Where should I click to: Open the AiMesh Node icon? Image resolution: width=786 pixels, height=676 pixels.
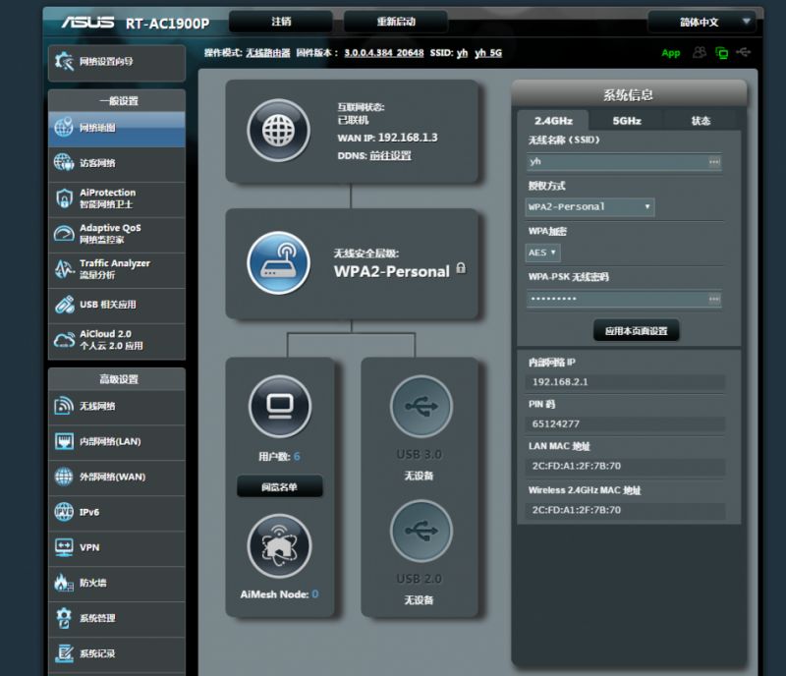(x=279, y=545)
